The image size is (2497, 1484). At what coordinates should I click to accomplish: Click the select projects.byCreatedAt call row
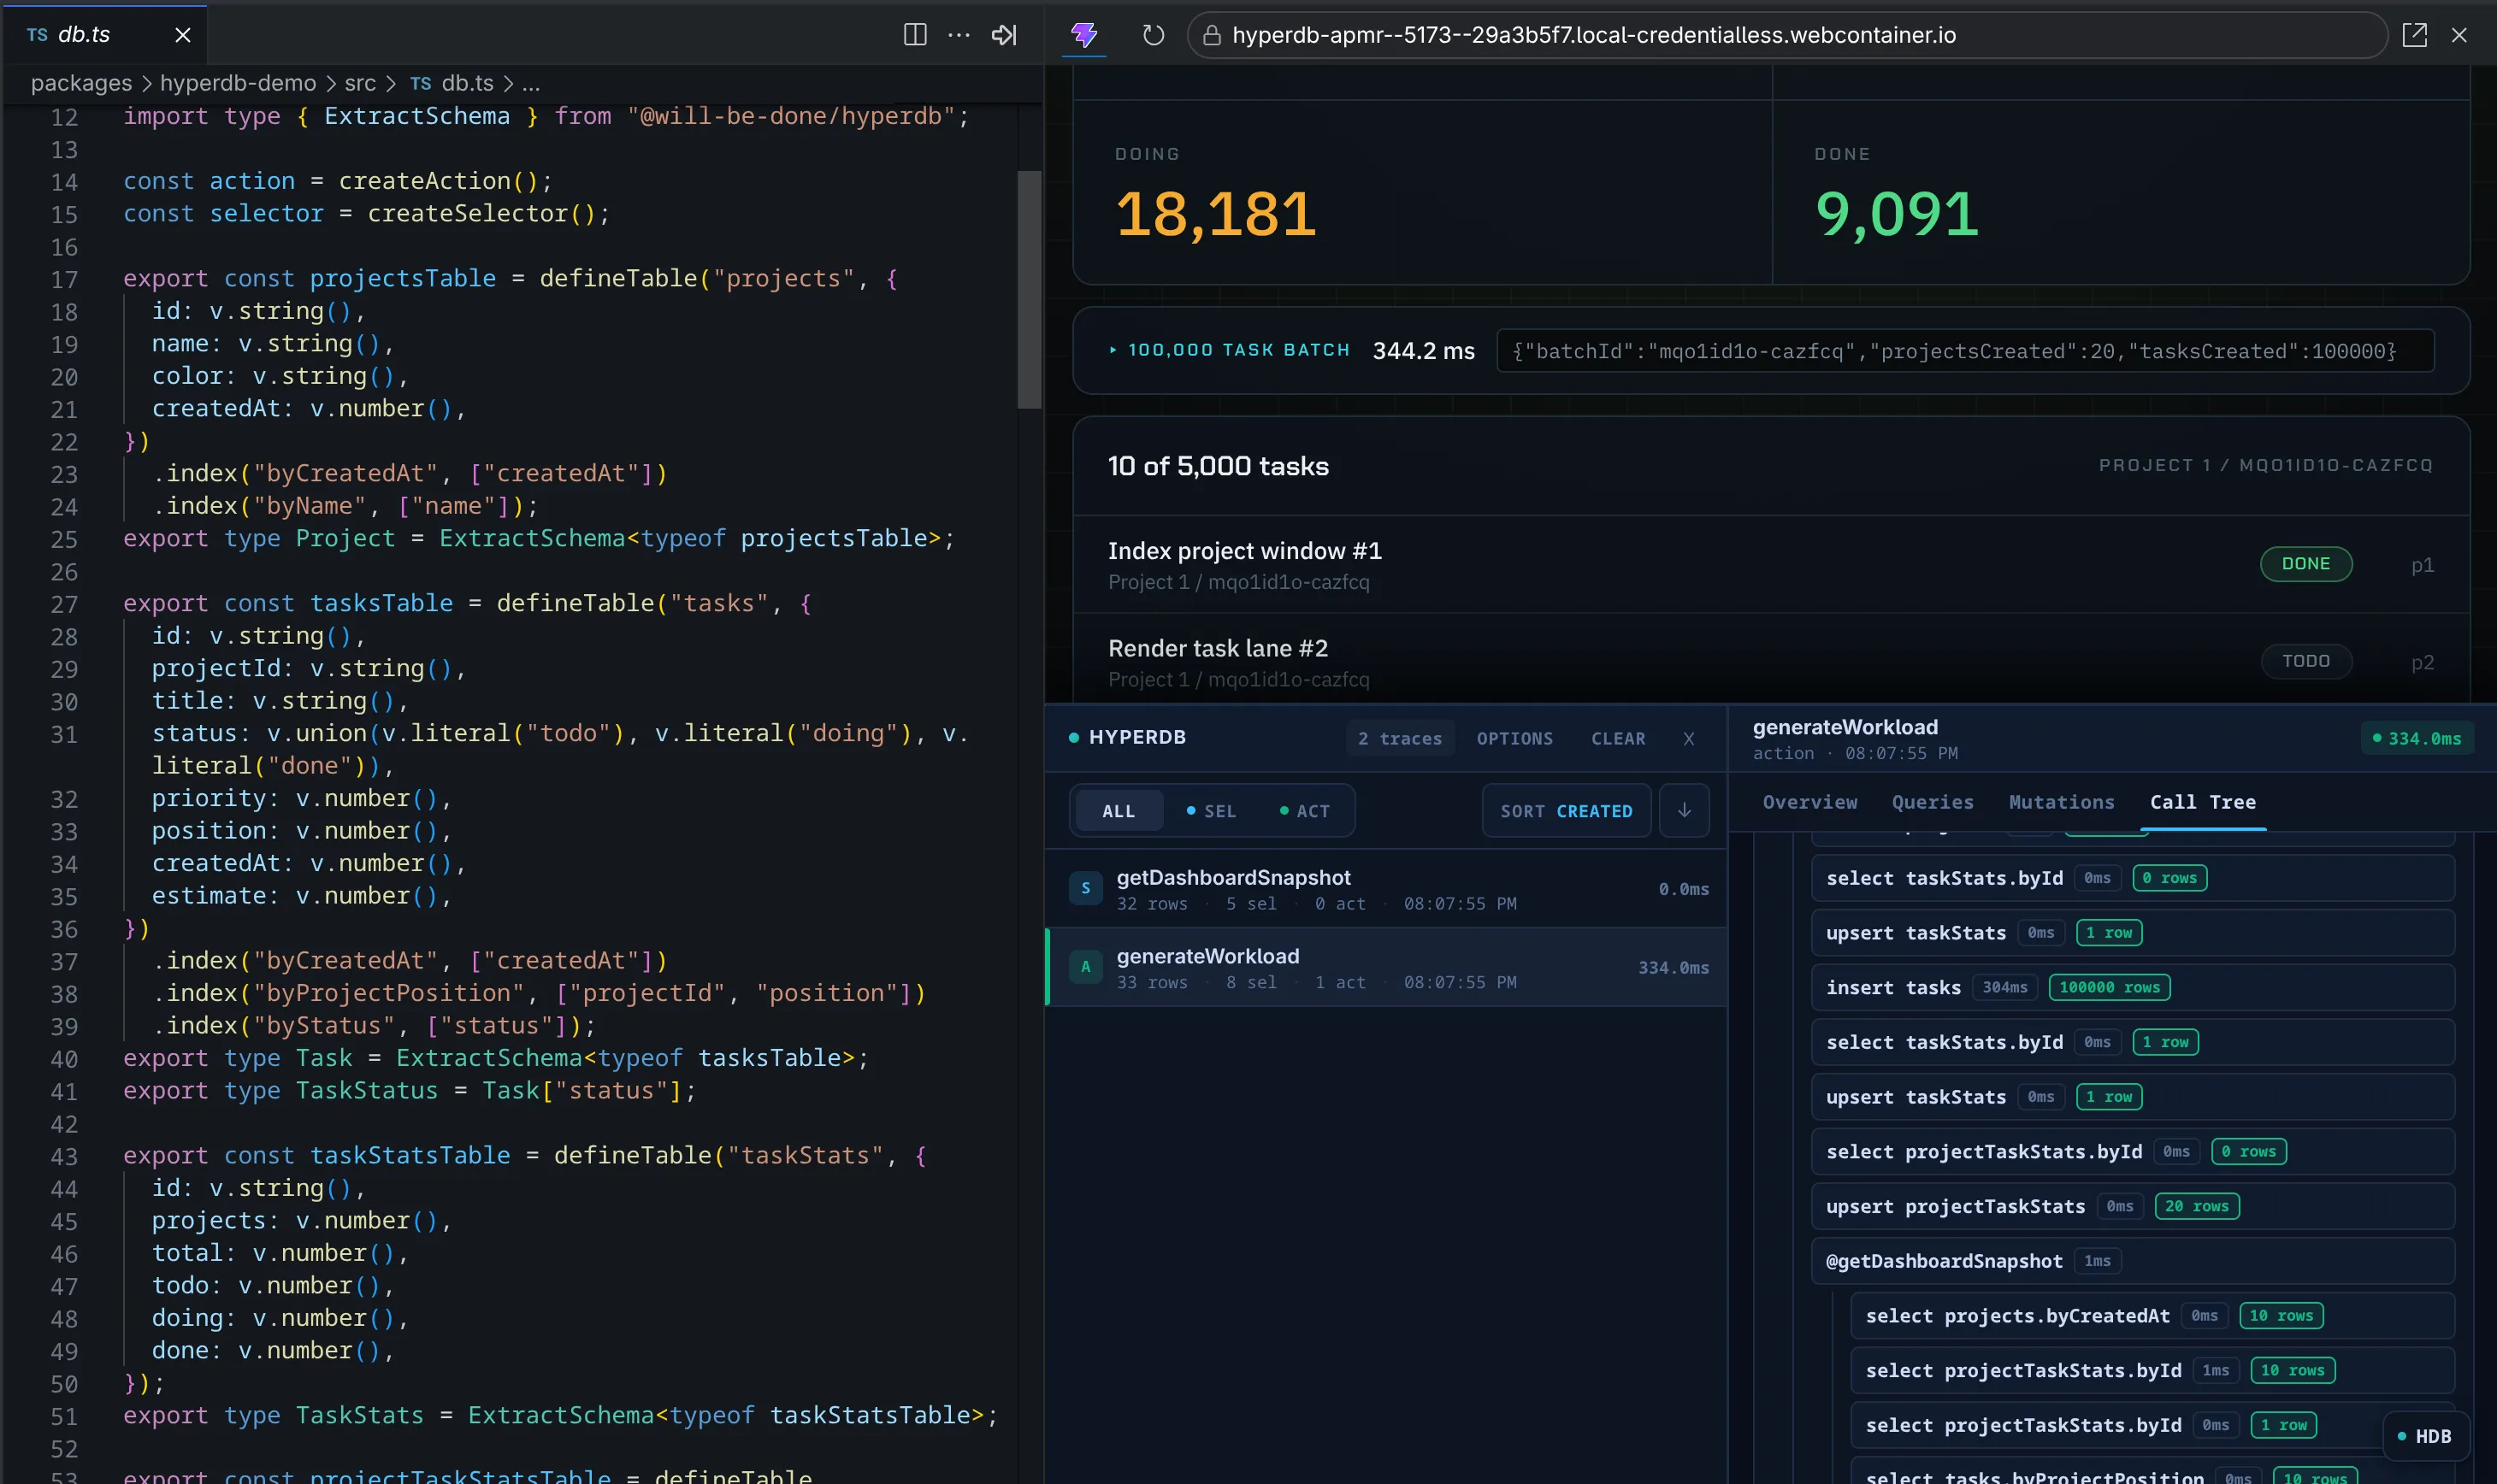pyautogui.click(x=2152, y=1316)
